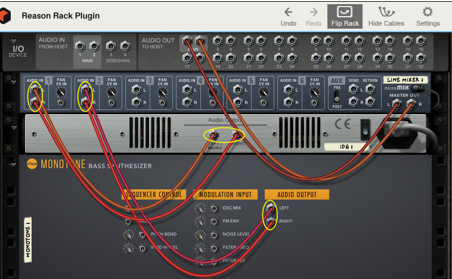Viewport: 452px width, 279px height.
Task: Click Audio Out To Host jack 3
Action: tap(218, 41)
